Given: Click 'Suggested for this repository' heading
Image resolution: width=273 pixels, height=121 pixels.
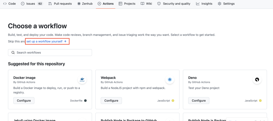Looking at the screenshot, I should (36, 64).
